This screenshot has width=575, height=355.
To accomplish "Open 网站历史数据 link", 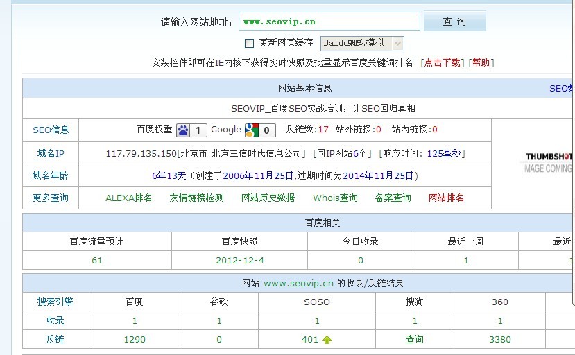I will (x=268, y=198).
